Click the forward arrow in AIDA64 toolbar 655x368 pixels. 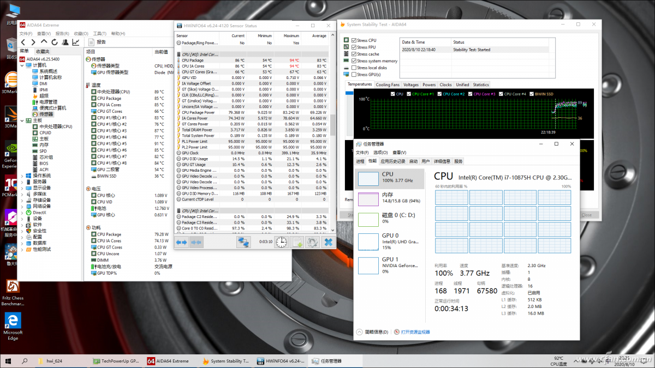click(x=33, y=42)
